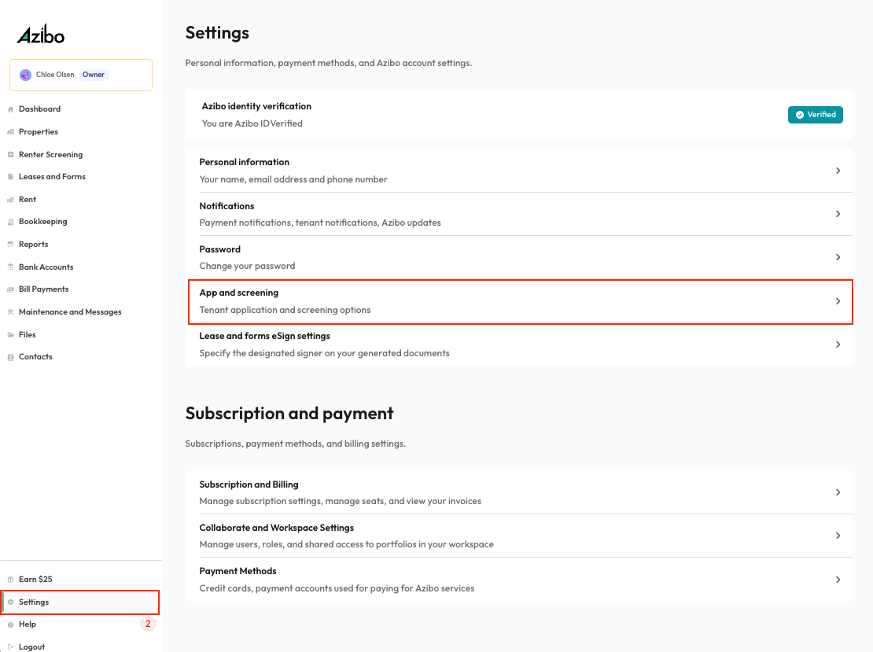Open the Rent section

click(28, 199)
